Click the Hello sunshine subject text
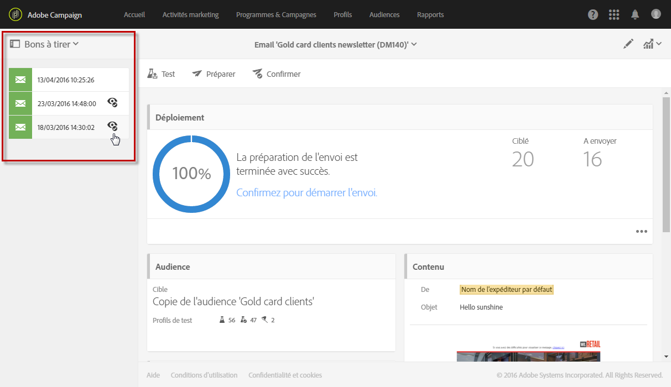 (481, 307)
